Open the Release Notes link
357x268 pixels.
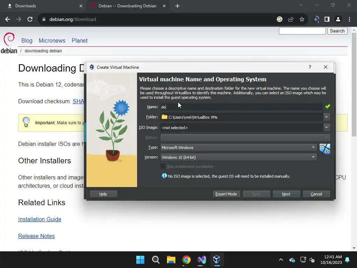[36, 236]
